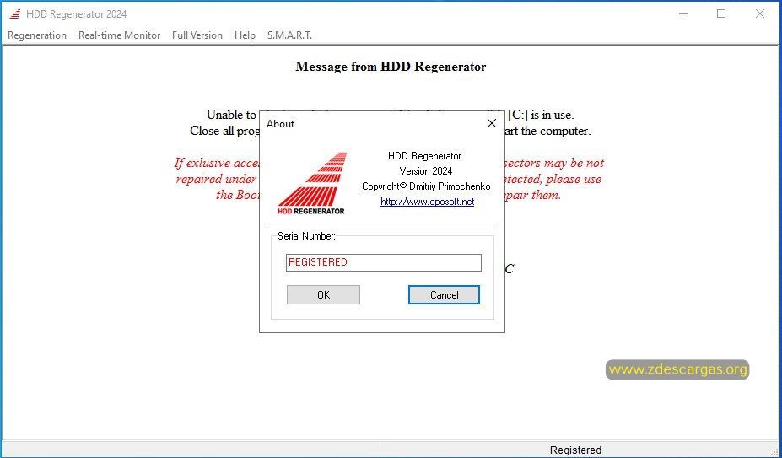The width and height of the screenshot is (782, 458).
Task: Open the S.M.A.R.T. menu
Action: coord(289,35)
